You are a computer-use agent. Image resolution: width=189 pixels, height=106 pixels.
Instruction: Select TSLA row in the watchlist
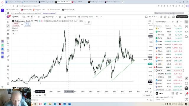click(x=169, y=58)
